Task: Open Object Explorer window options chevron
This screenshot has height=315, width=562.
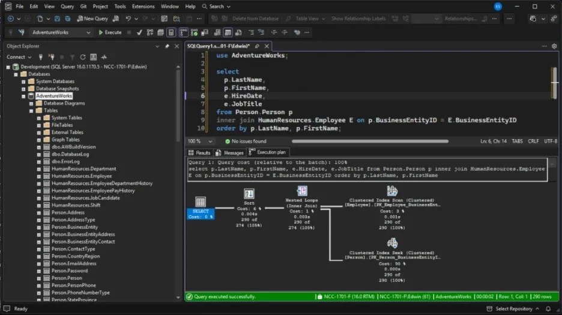Action: [157, 46]
